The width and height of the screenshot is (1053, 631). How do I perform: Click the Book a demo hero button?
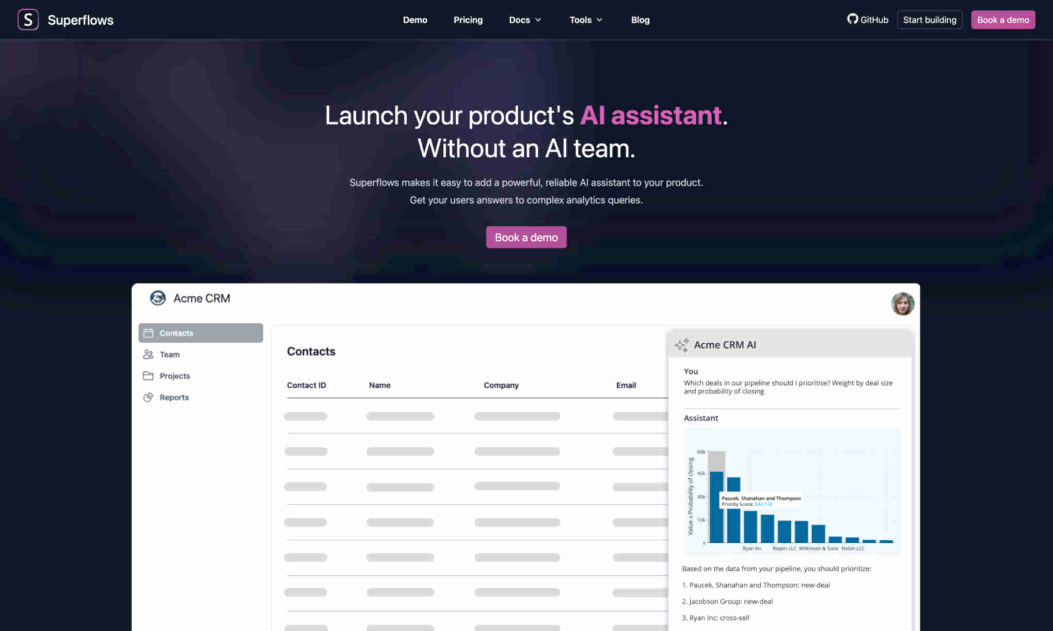coord(526,237)
